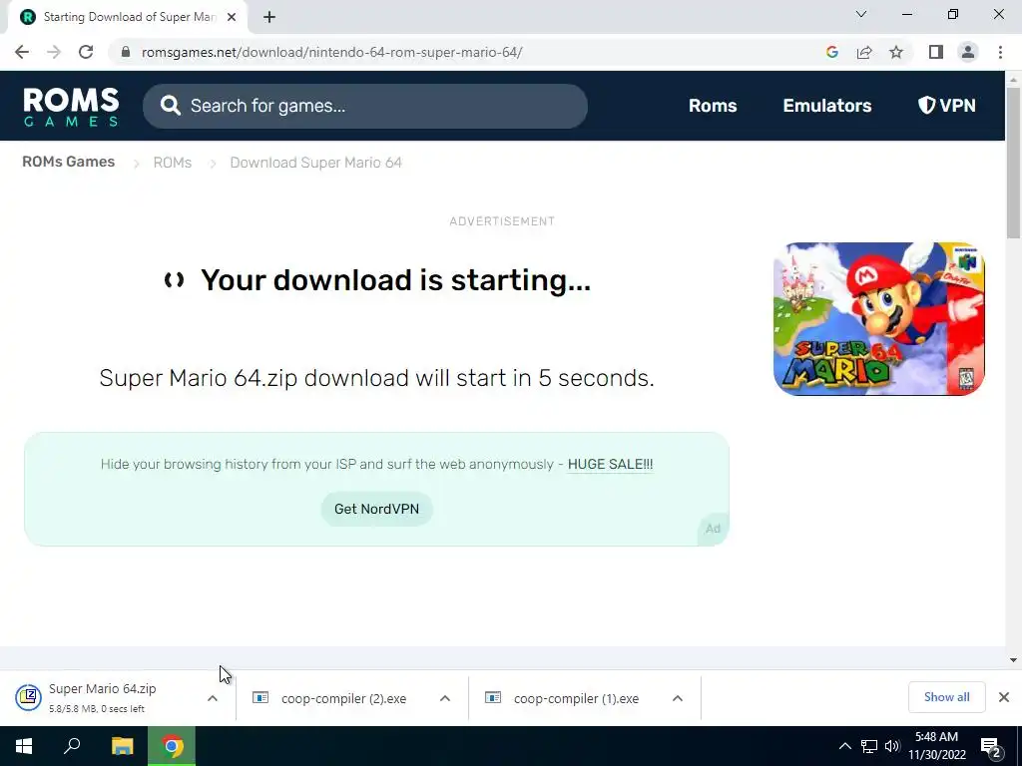Click the network tray icon
The width and height of the screenshot is (1022, 766).
[869, 746]
